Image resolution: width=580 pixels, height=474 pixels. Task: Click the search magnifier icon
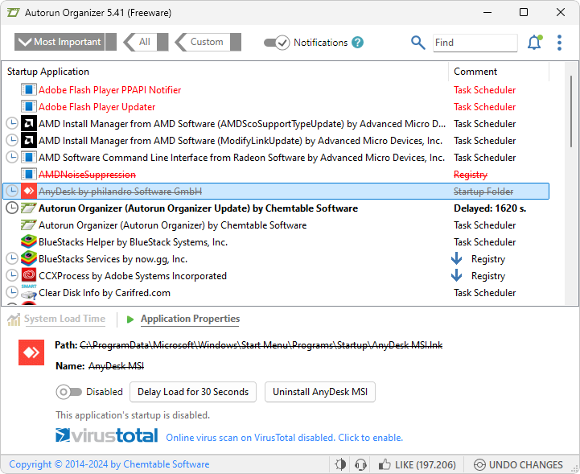418,43
